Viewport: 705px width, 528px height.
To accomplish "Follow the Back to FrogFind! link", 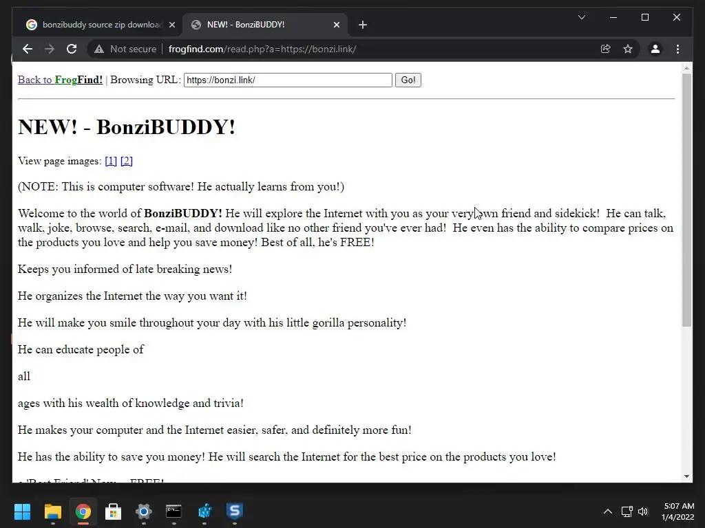I will point(61,80).
